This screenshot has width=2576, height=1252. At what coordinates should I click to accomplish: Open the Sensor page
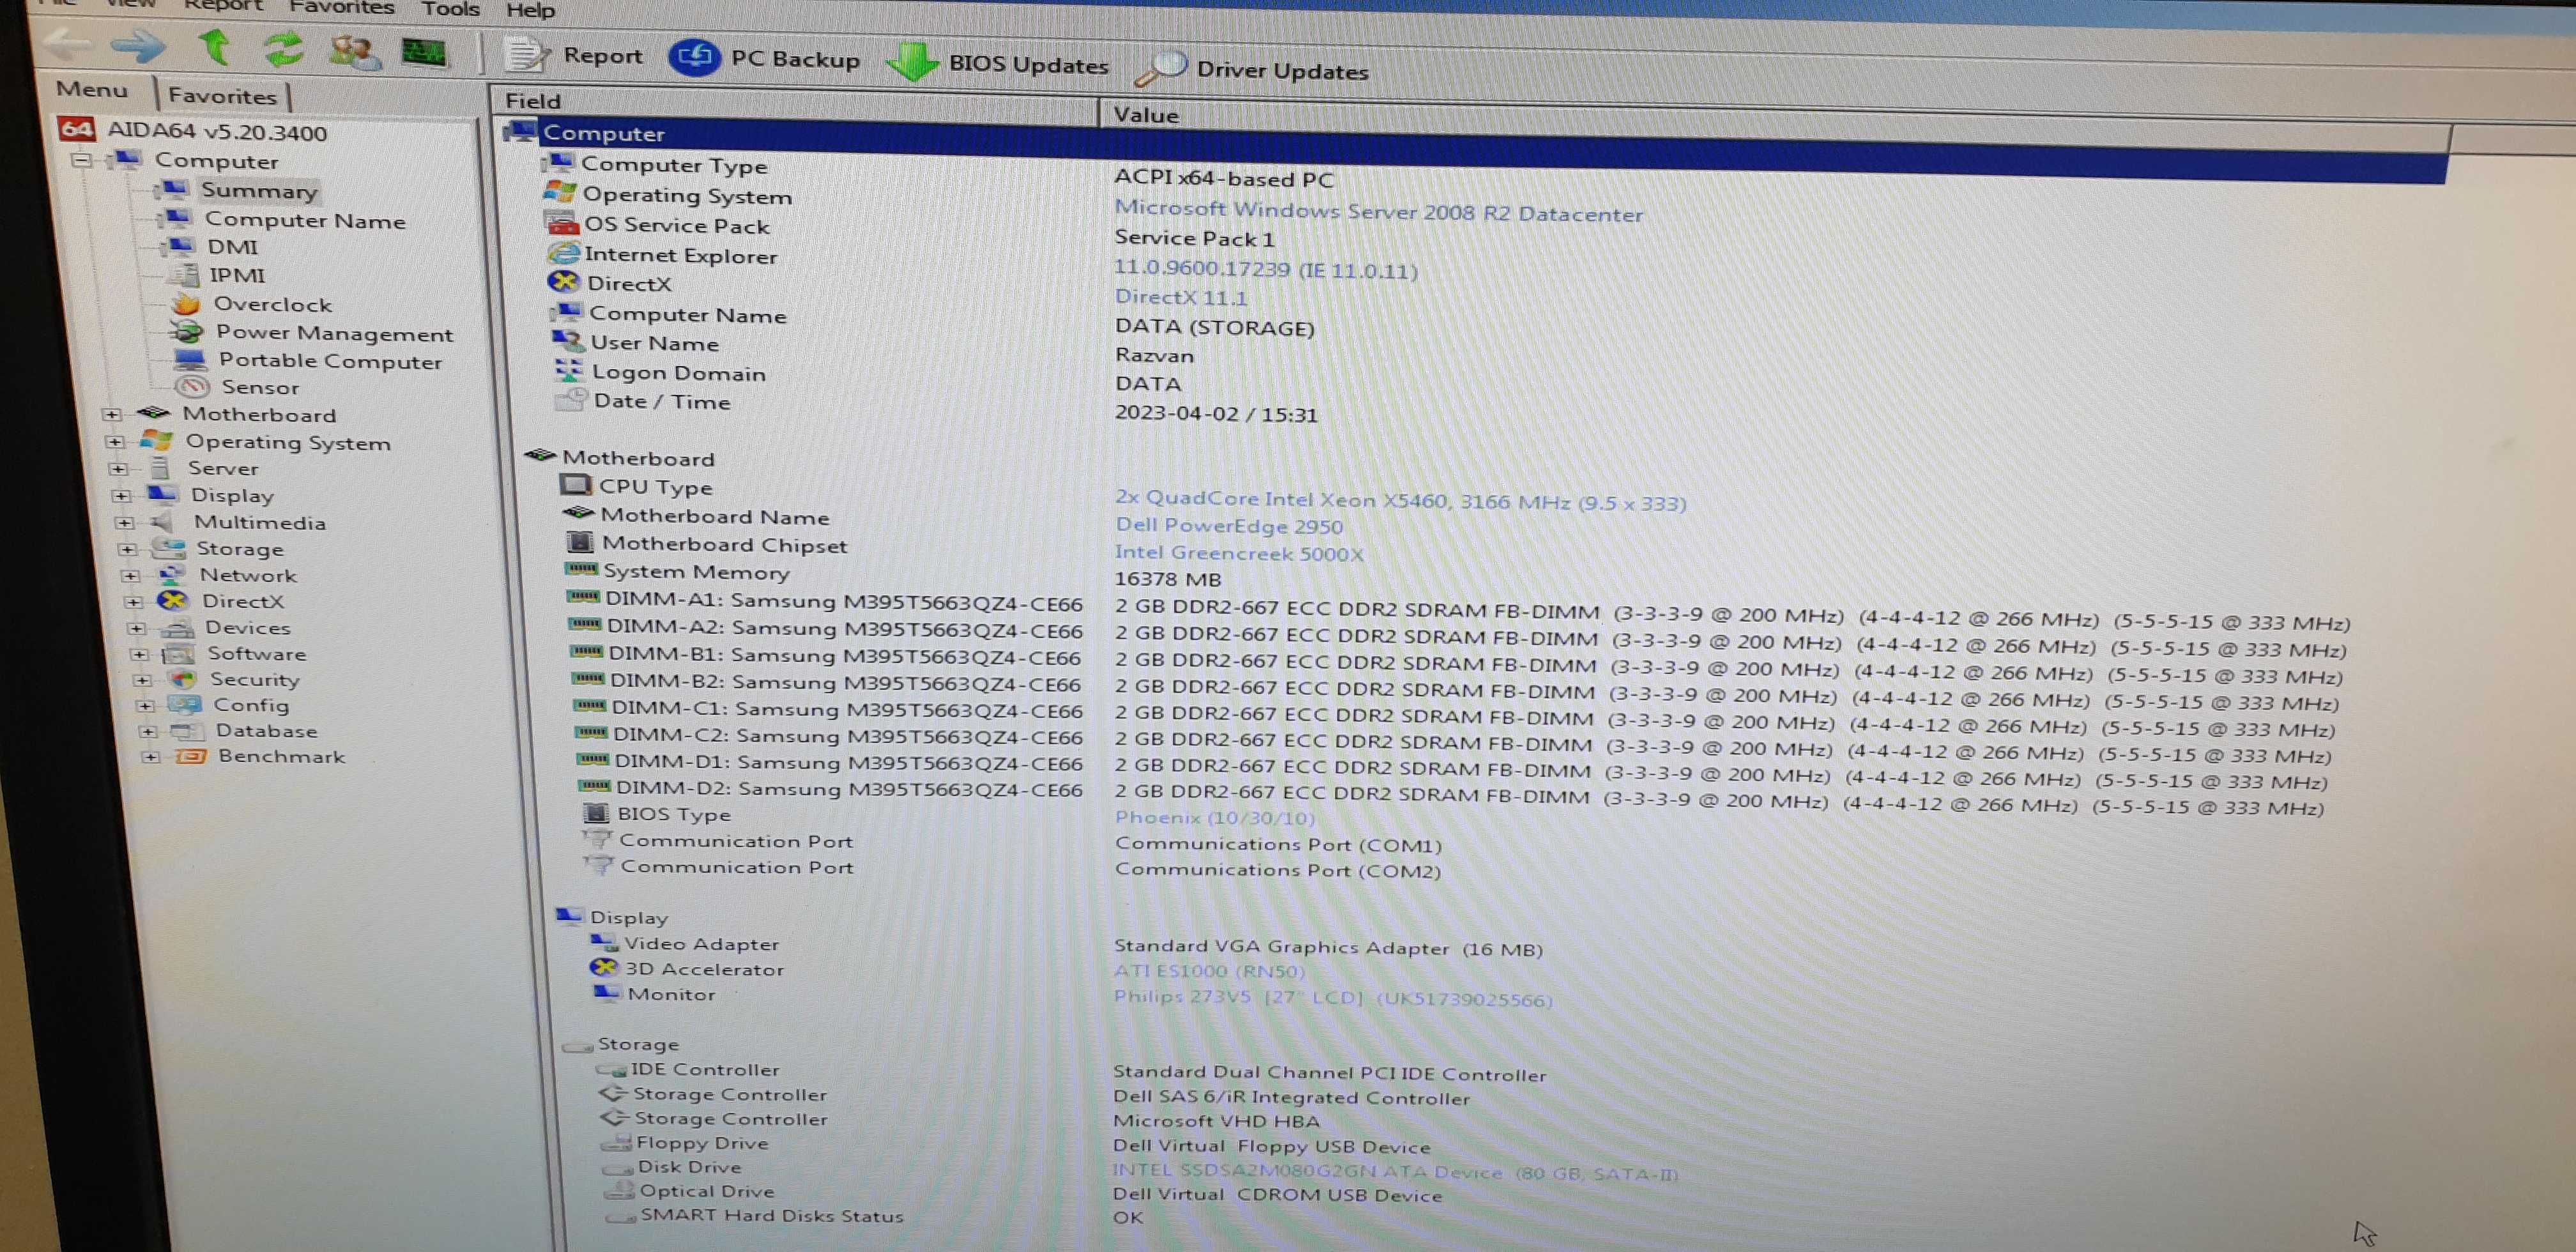coord(260,387)
